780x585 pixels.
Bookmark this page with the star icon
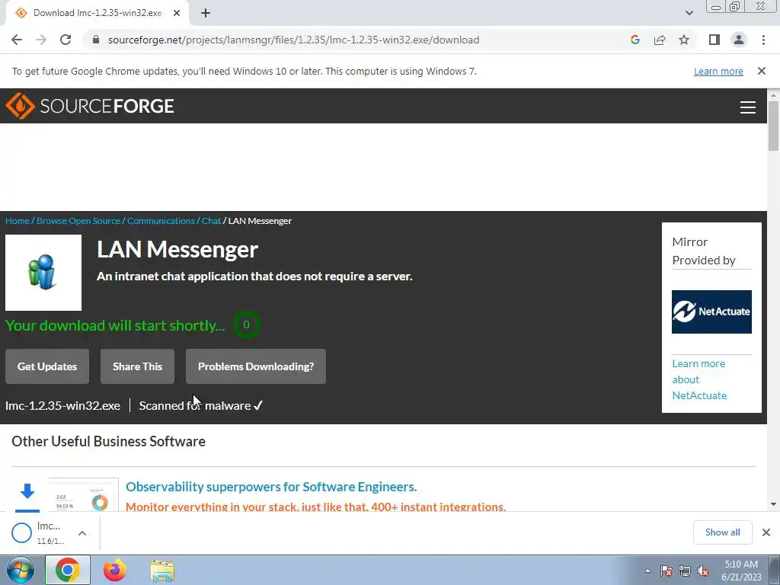coord(684,40)
